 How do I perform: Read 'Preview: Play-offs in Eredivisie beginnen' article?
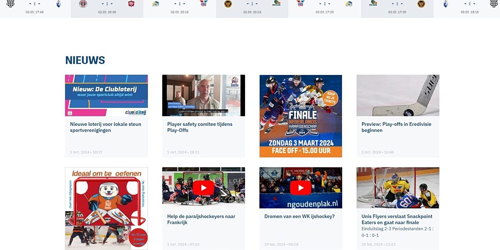[396, 127]
